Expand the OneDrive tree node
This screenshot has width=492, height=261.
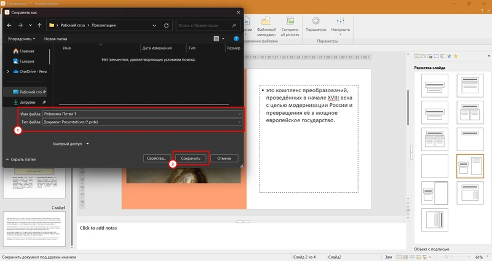[x=8, y=71]
